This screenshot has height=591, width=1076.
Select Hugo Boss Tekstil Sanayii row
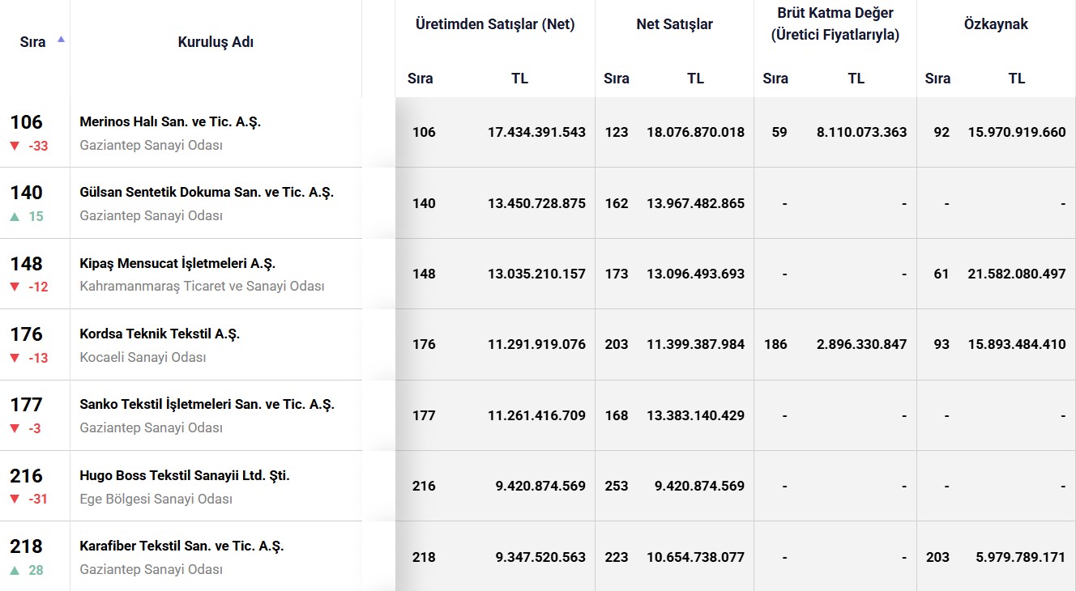pyautogui.click(x=185, y=476)
